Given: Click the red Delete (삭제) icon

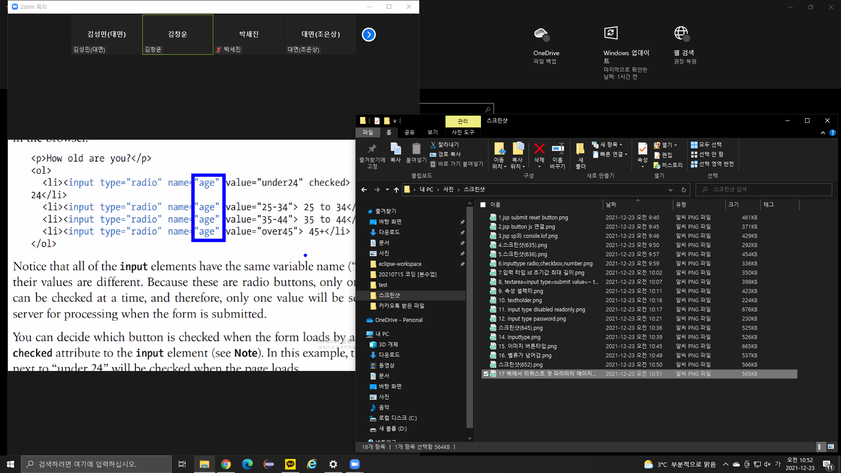Looking at the screenshot, I should click(539, 149).
